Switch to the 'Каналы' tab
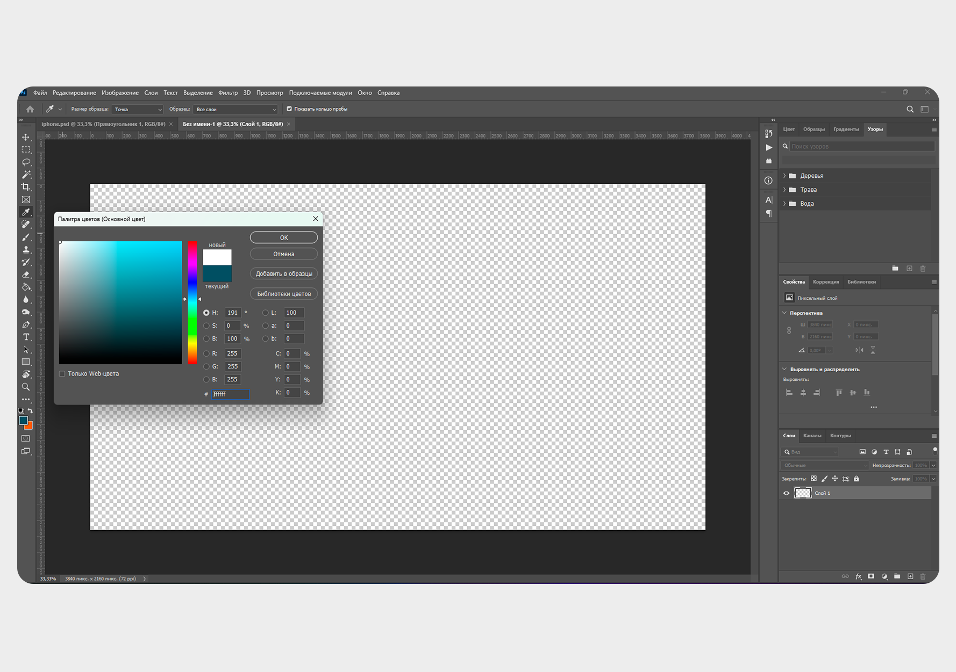 point(812,436)
